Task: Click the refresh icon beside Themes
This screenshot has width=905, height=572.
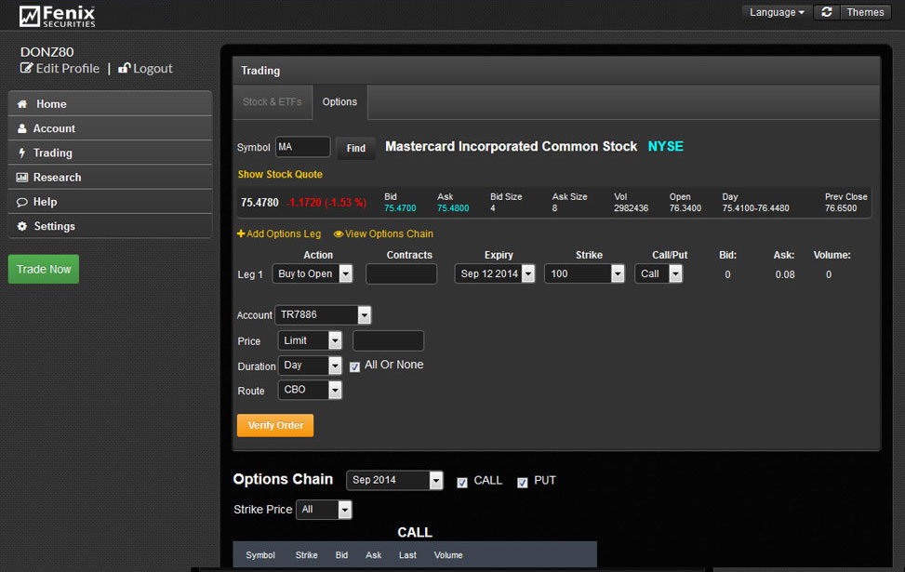Action: 827,12
